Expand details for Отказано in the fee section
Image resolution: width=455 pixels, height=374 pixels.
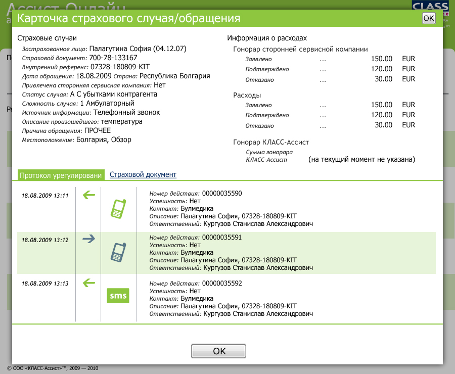pyautogui.click(x=323, y=79)
